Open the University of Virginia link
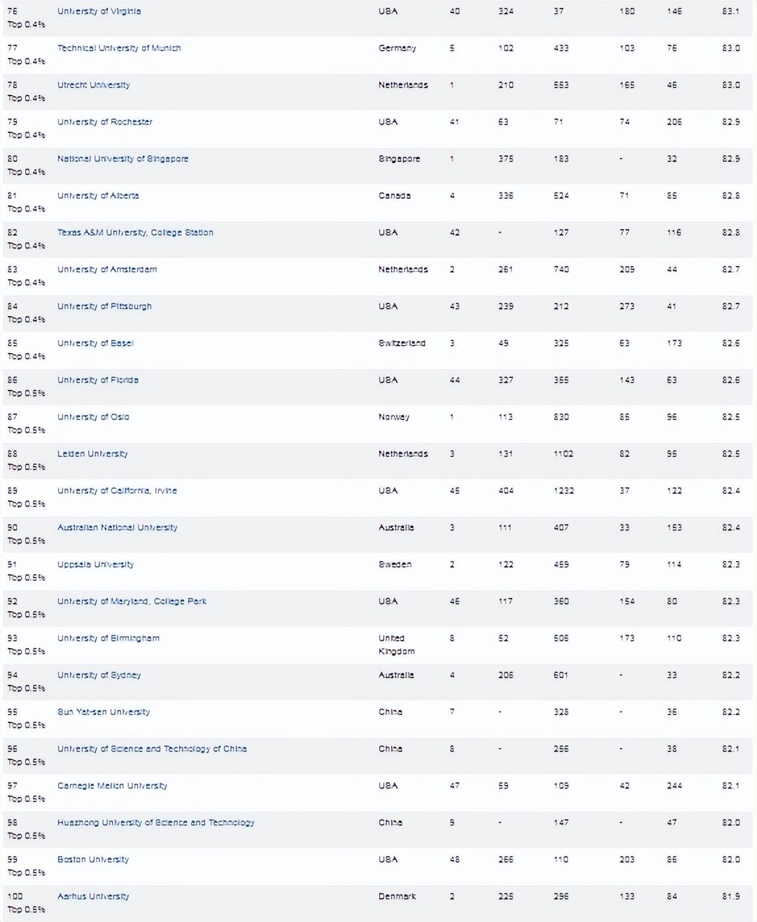This screenshot has height=922, width=757. pyautogui.click(x=99, y=11)
